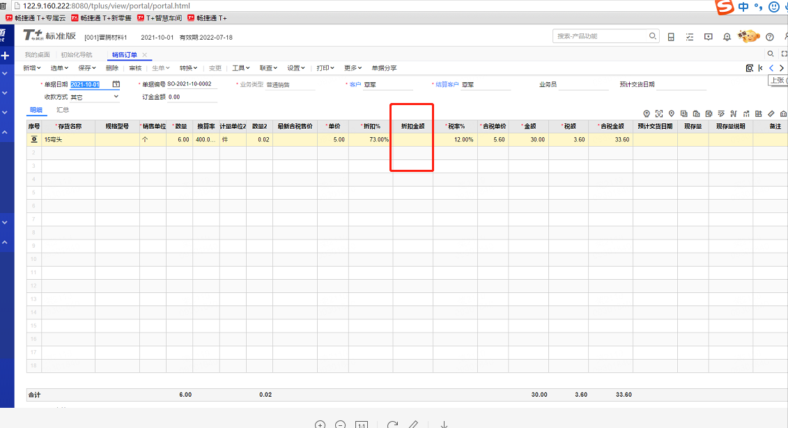Click the scan frame icon above the table
Viewport: 788px width, 428px height.
tap(659, 114)
